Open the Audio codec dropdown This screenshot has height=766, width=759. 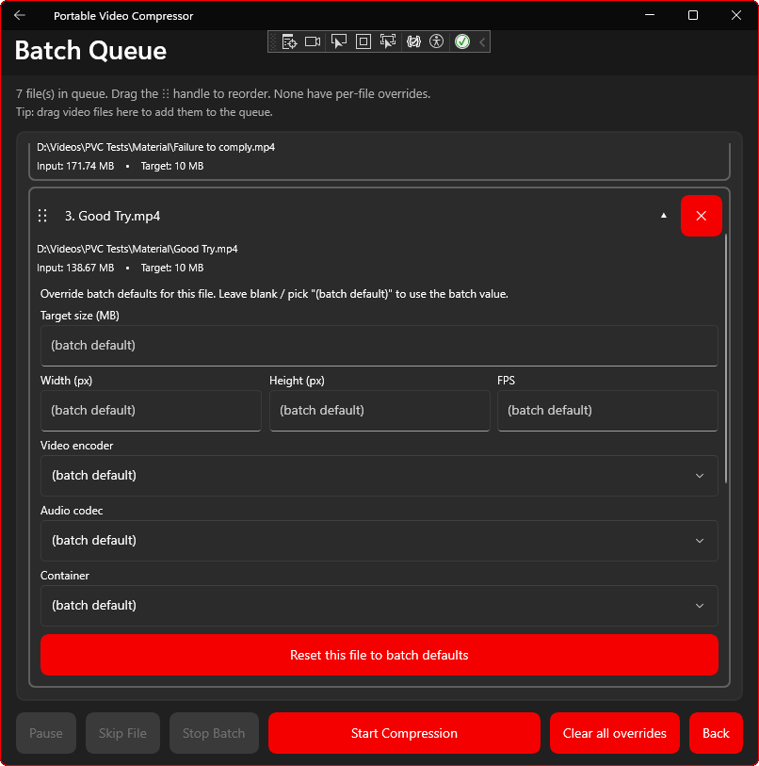click(379, 541)
